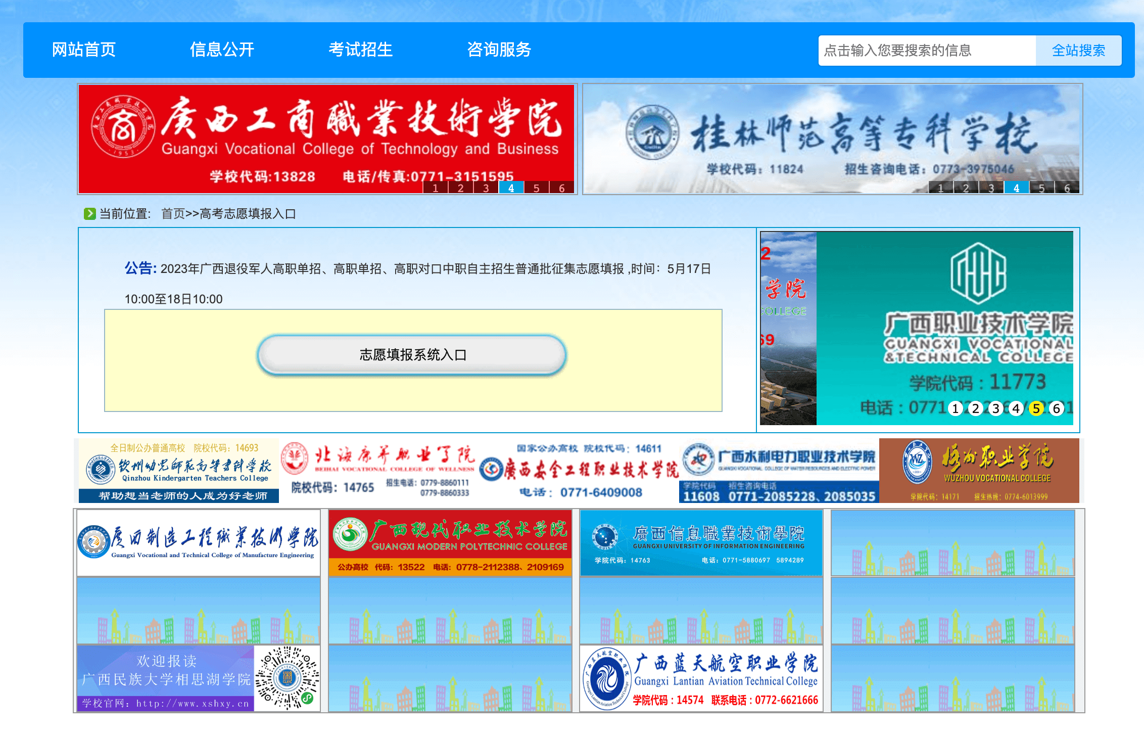Viewport: 1144px width, 734px height.
Task: Open the 广西安全工程职业技术学院 banner
Action: click(579, 471)
